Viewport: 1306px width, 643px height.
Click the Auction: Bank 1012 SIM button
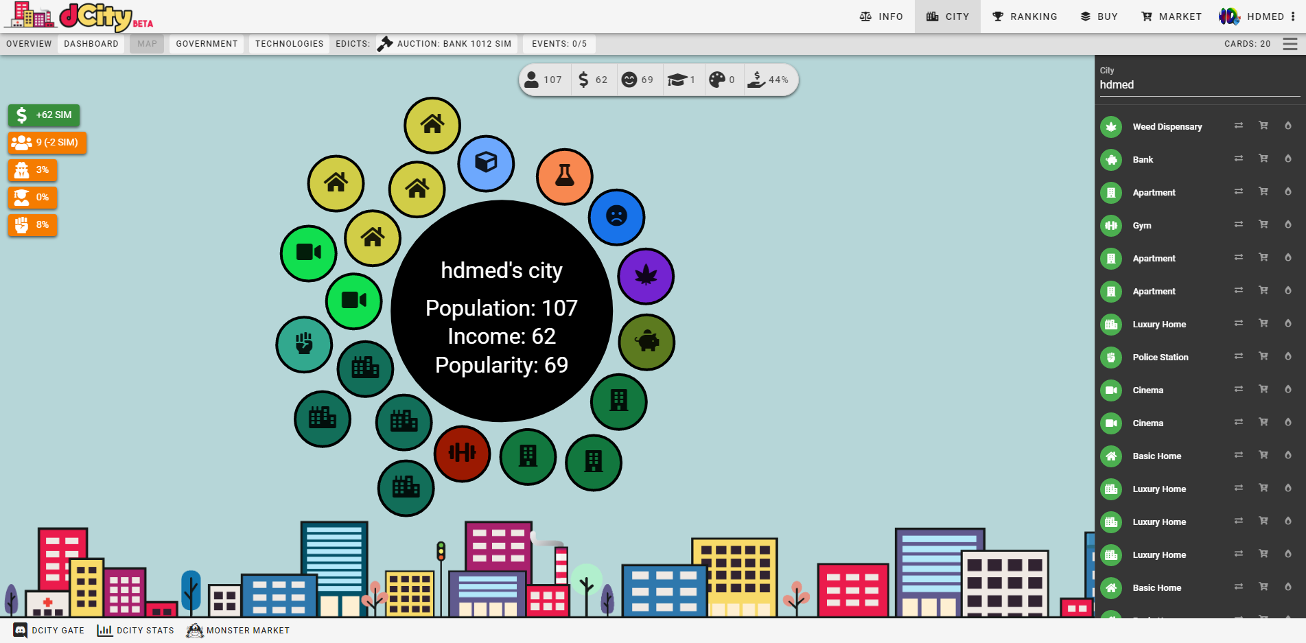point(446,44)
